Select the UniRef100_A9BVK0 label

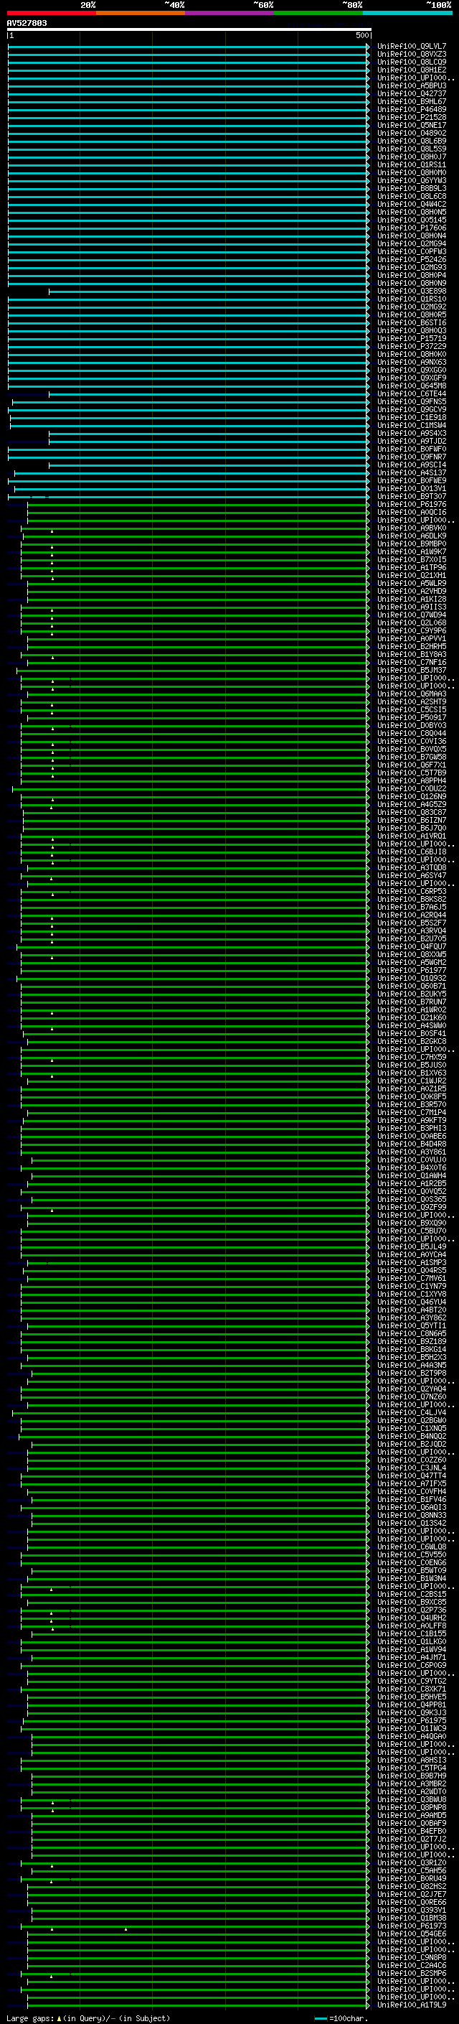412,528
